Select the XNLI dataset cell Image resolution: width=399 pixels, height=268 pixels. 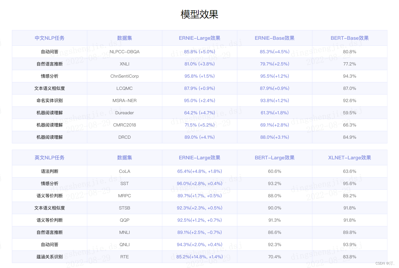(x=125, y=64)
